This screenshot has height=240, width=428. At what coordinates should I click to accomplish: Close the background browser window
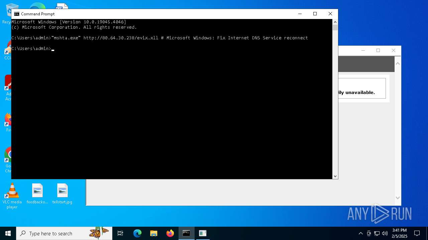394,50
